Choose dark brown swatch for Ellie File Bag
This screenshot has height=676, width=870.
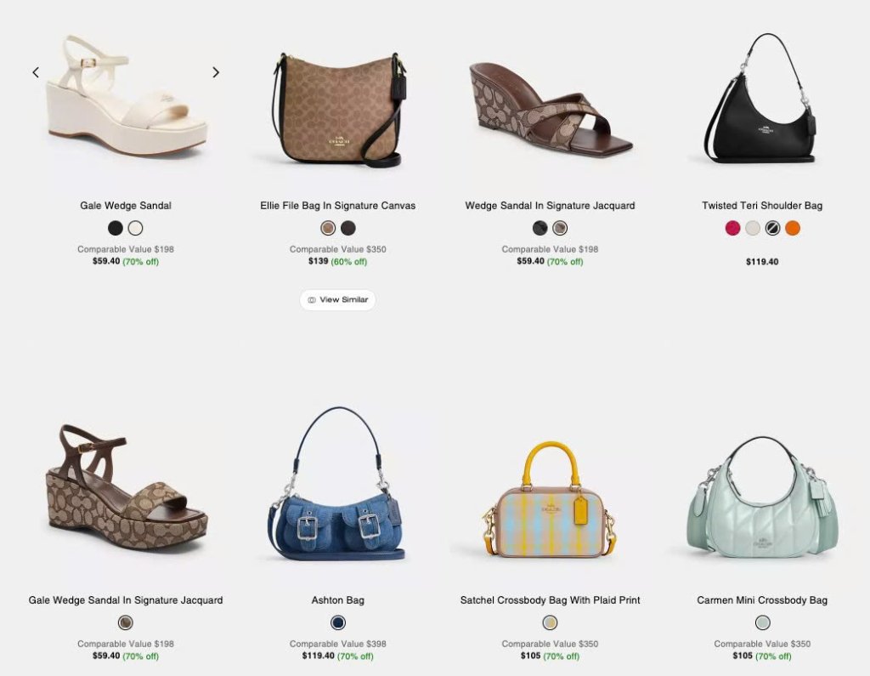[347, 228]
